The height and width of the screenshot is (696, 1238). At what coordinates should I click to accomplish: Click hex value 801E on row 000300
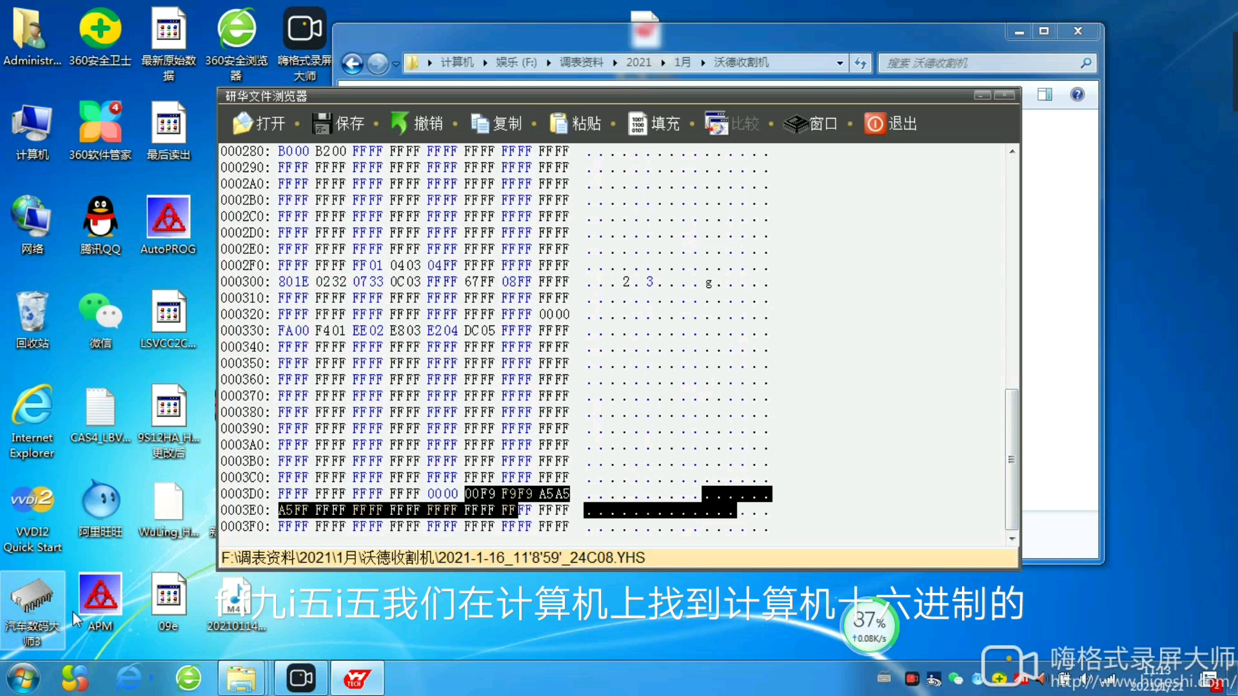pyautogui.click(x=293, y=282)
